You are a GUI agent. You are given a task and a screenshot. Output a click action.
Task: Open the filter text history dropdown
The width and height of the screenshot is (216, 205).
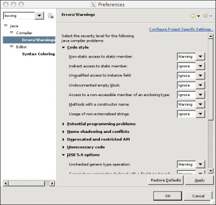[39, 16]
